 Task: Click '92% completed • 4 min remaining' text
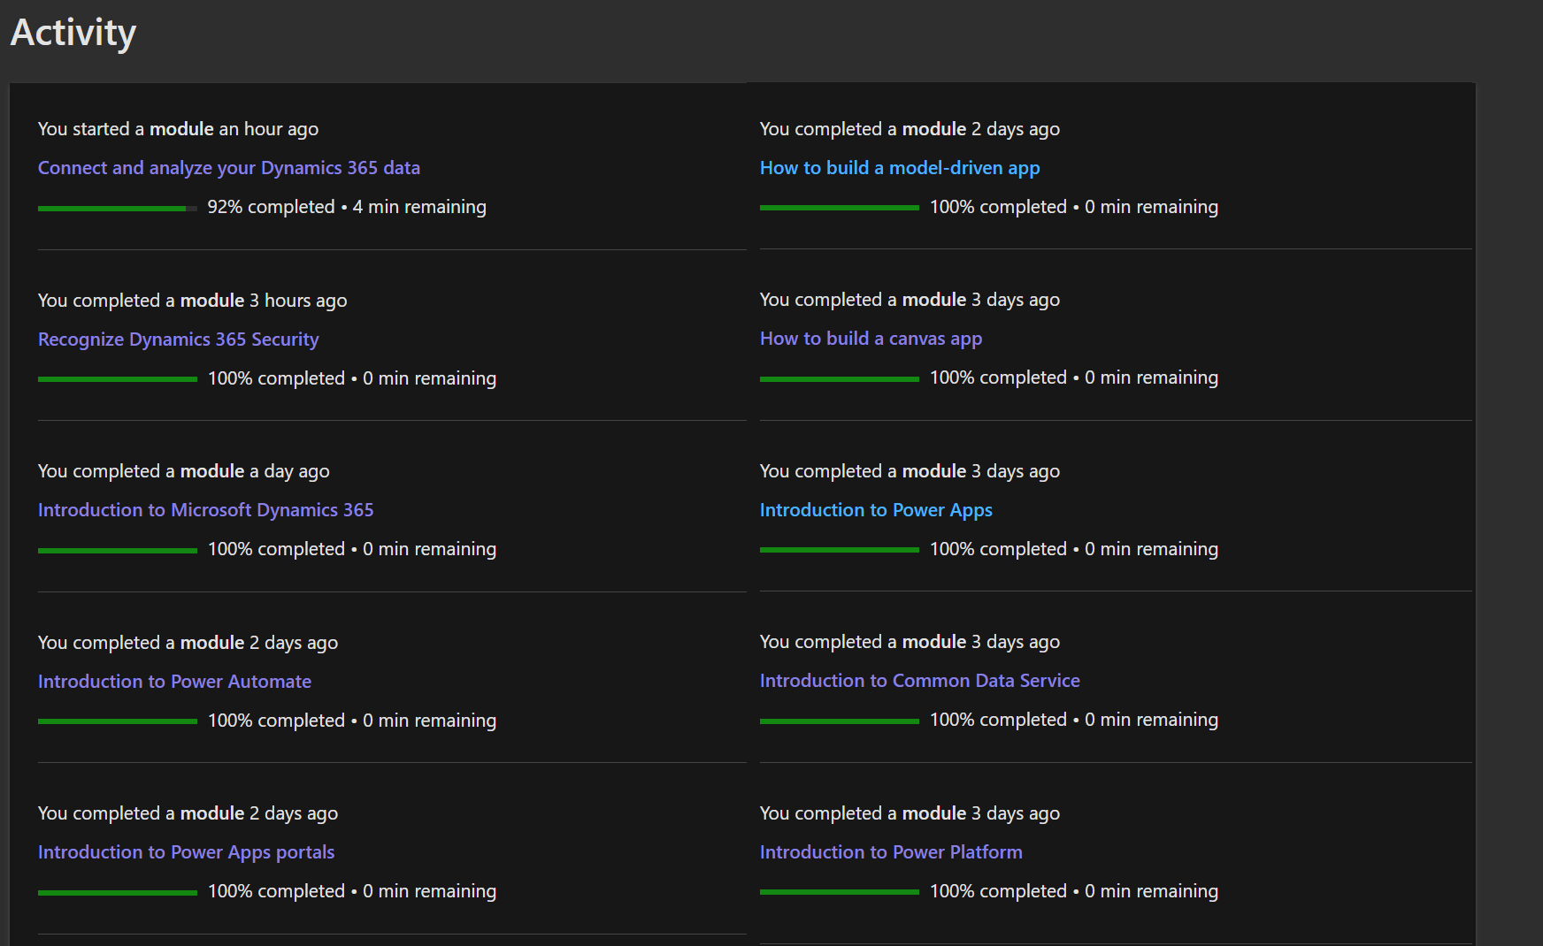347,207
